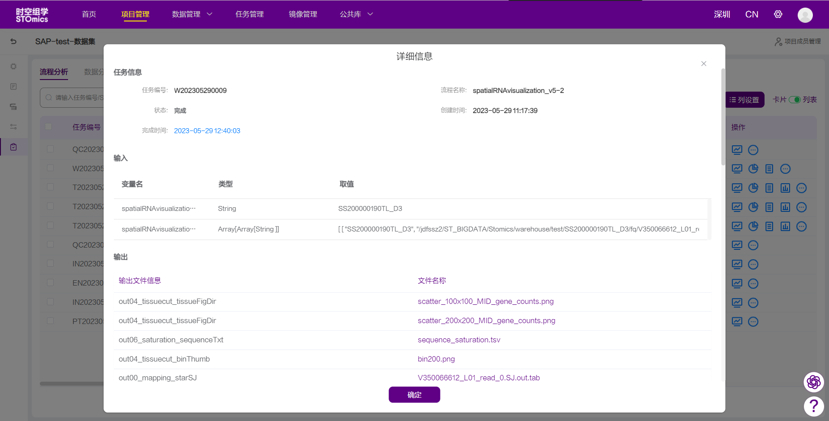The width and height of the screenshot is (829, 421).
Task: Click the 确定 confirm button
Action: (414, 395)
